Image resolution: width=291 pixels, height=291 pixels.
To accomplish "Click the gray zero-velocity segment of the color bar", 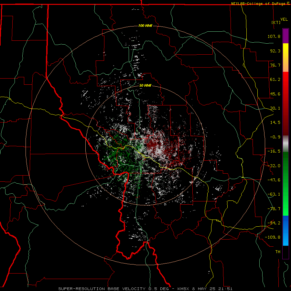I will tap(286, 144).
